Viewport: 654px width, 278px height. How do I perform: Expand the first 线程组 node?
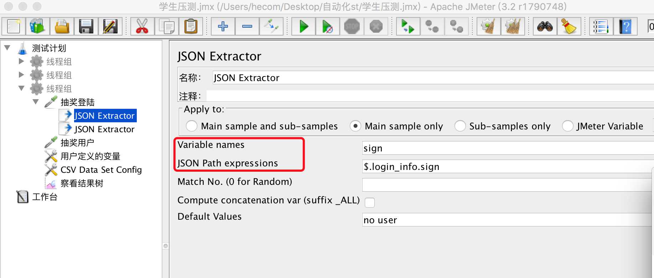pos(21,61)
